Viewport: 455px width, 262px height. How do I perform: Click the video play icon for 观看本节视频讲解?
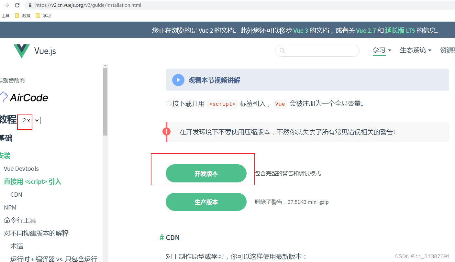tap(178, 80)
